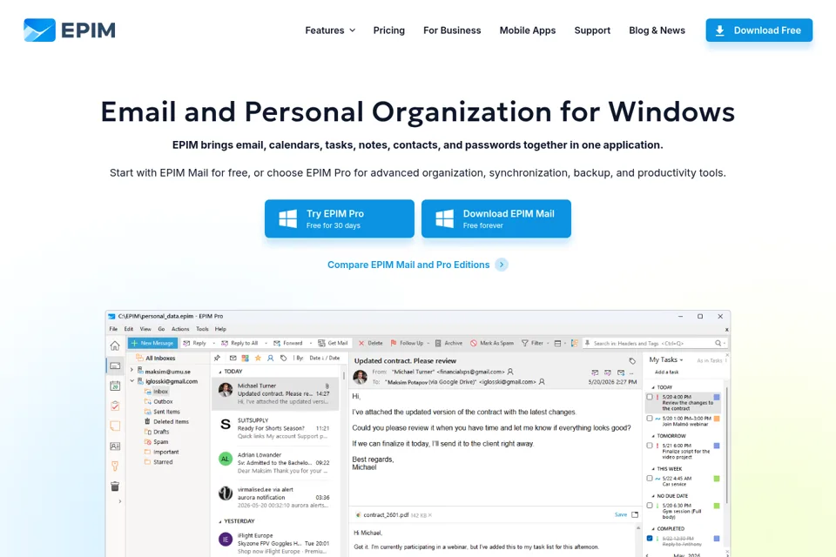Click the green color tag on Car service task

[x=717, y=479]
